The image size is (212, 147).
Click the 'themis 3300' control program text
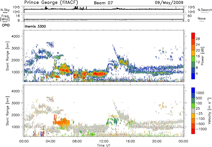tap(35, 26)
